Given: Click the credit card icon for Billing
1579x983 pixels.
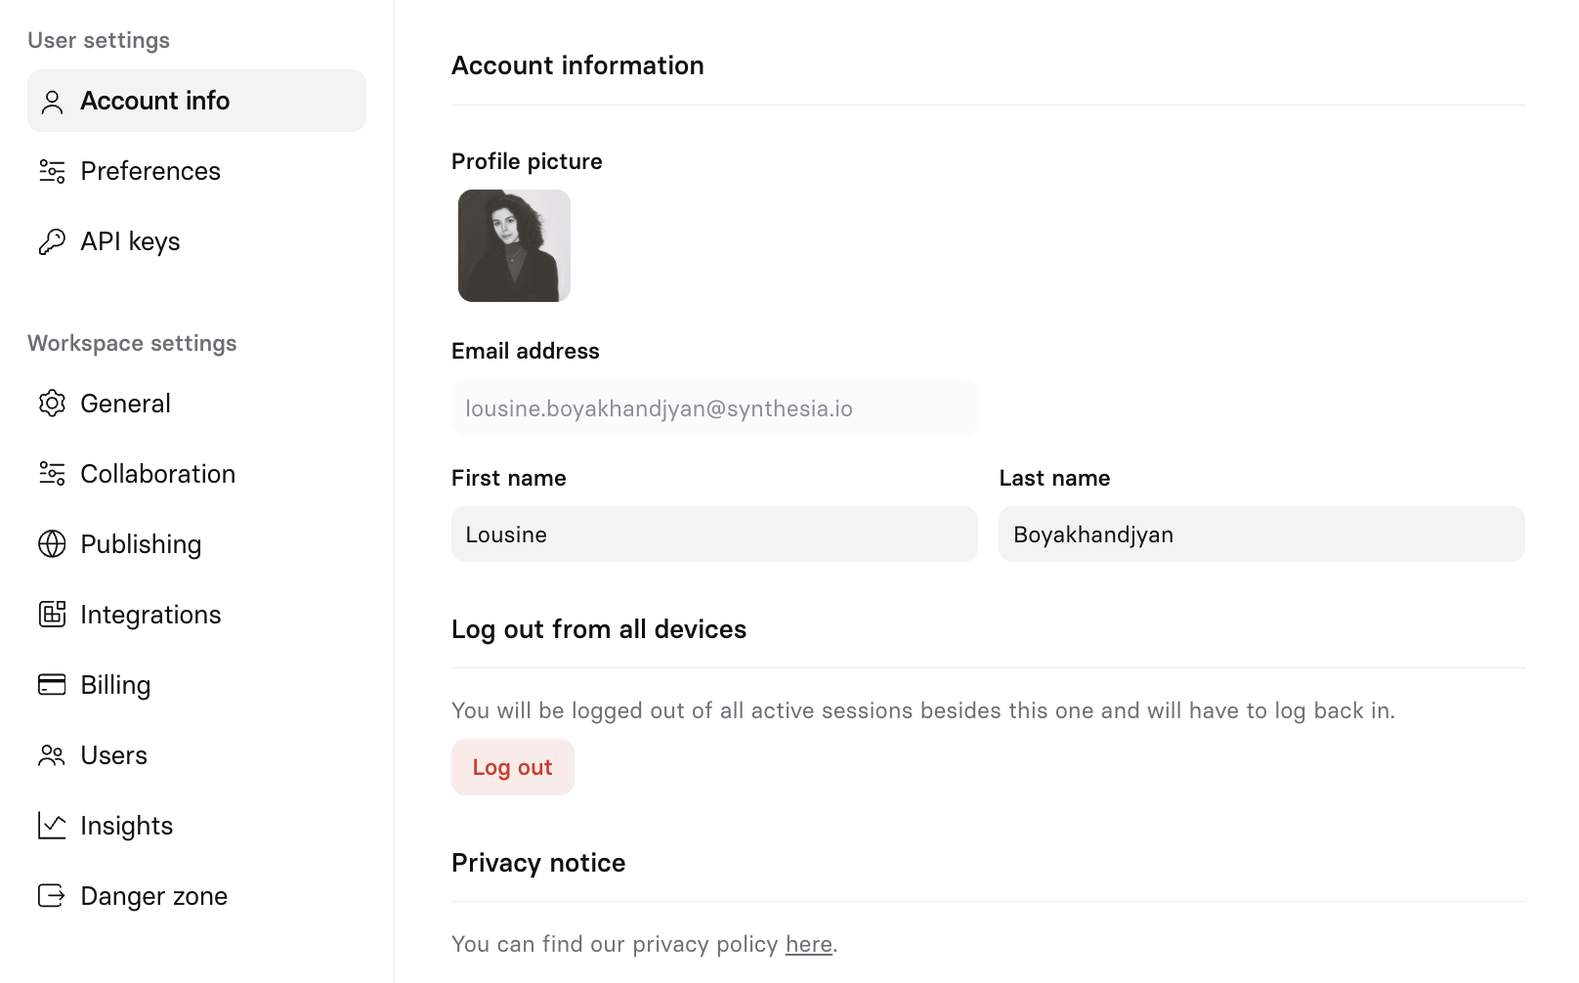Looking at the screenshot, I should pyautogui.click(x=52, y=685).
